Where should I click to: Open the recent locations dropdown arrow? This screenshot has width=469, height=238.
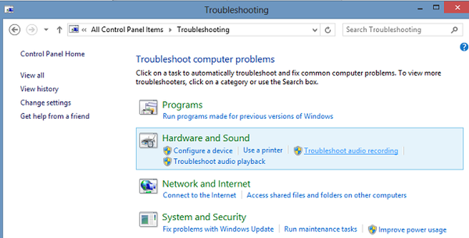[46, 30]
